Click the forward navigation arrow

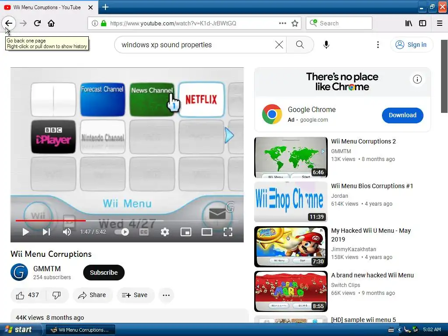pos(23,23)
